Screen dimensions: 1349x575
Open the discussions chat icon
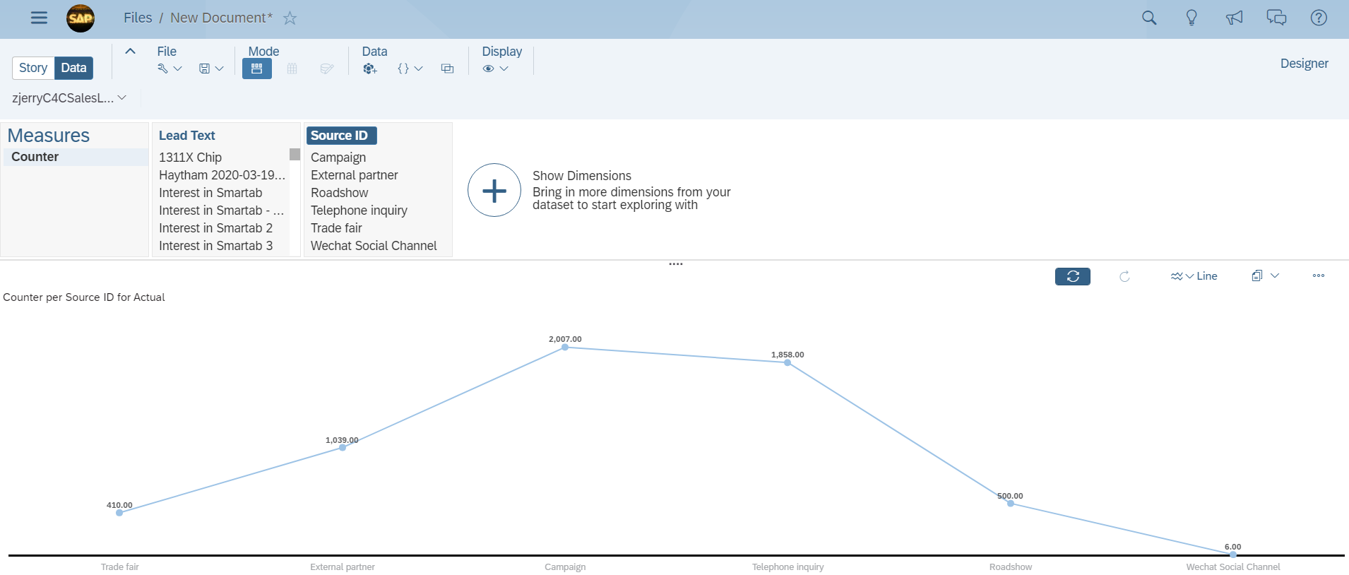pyautogui.click(x=1276, y=18)
